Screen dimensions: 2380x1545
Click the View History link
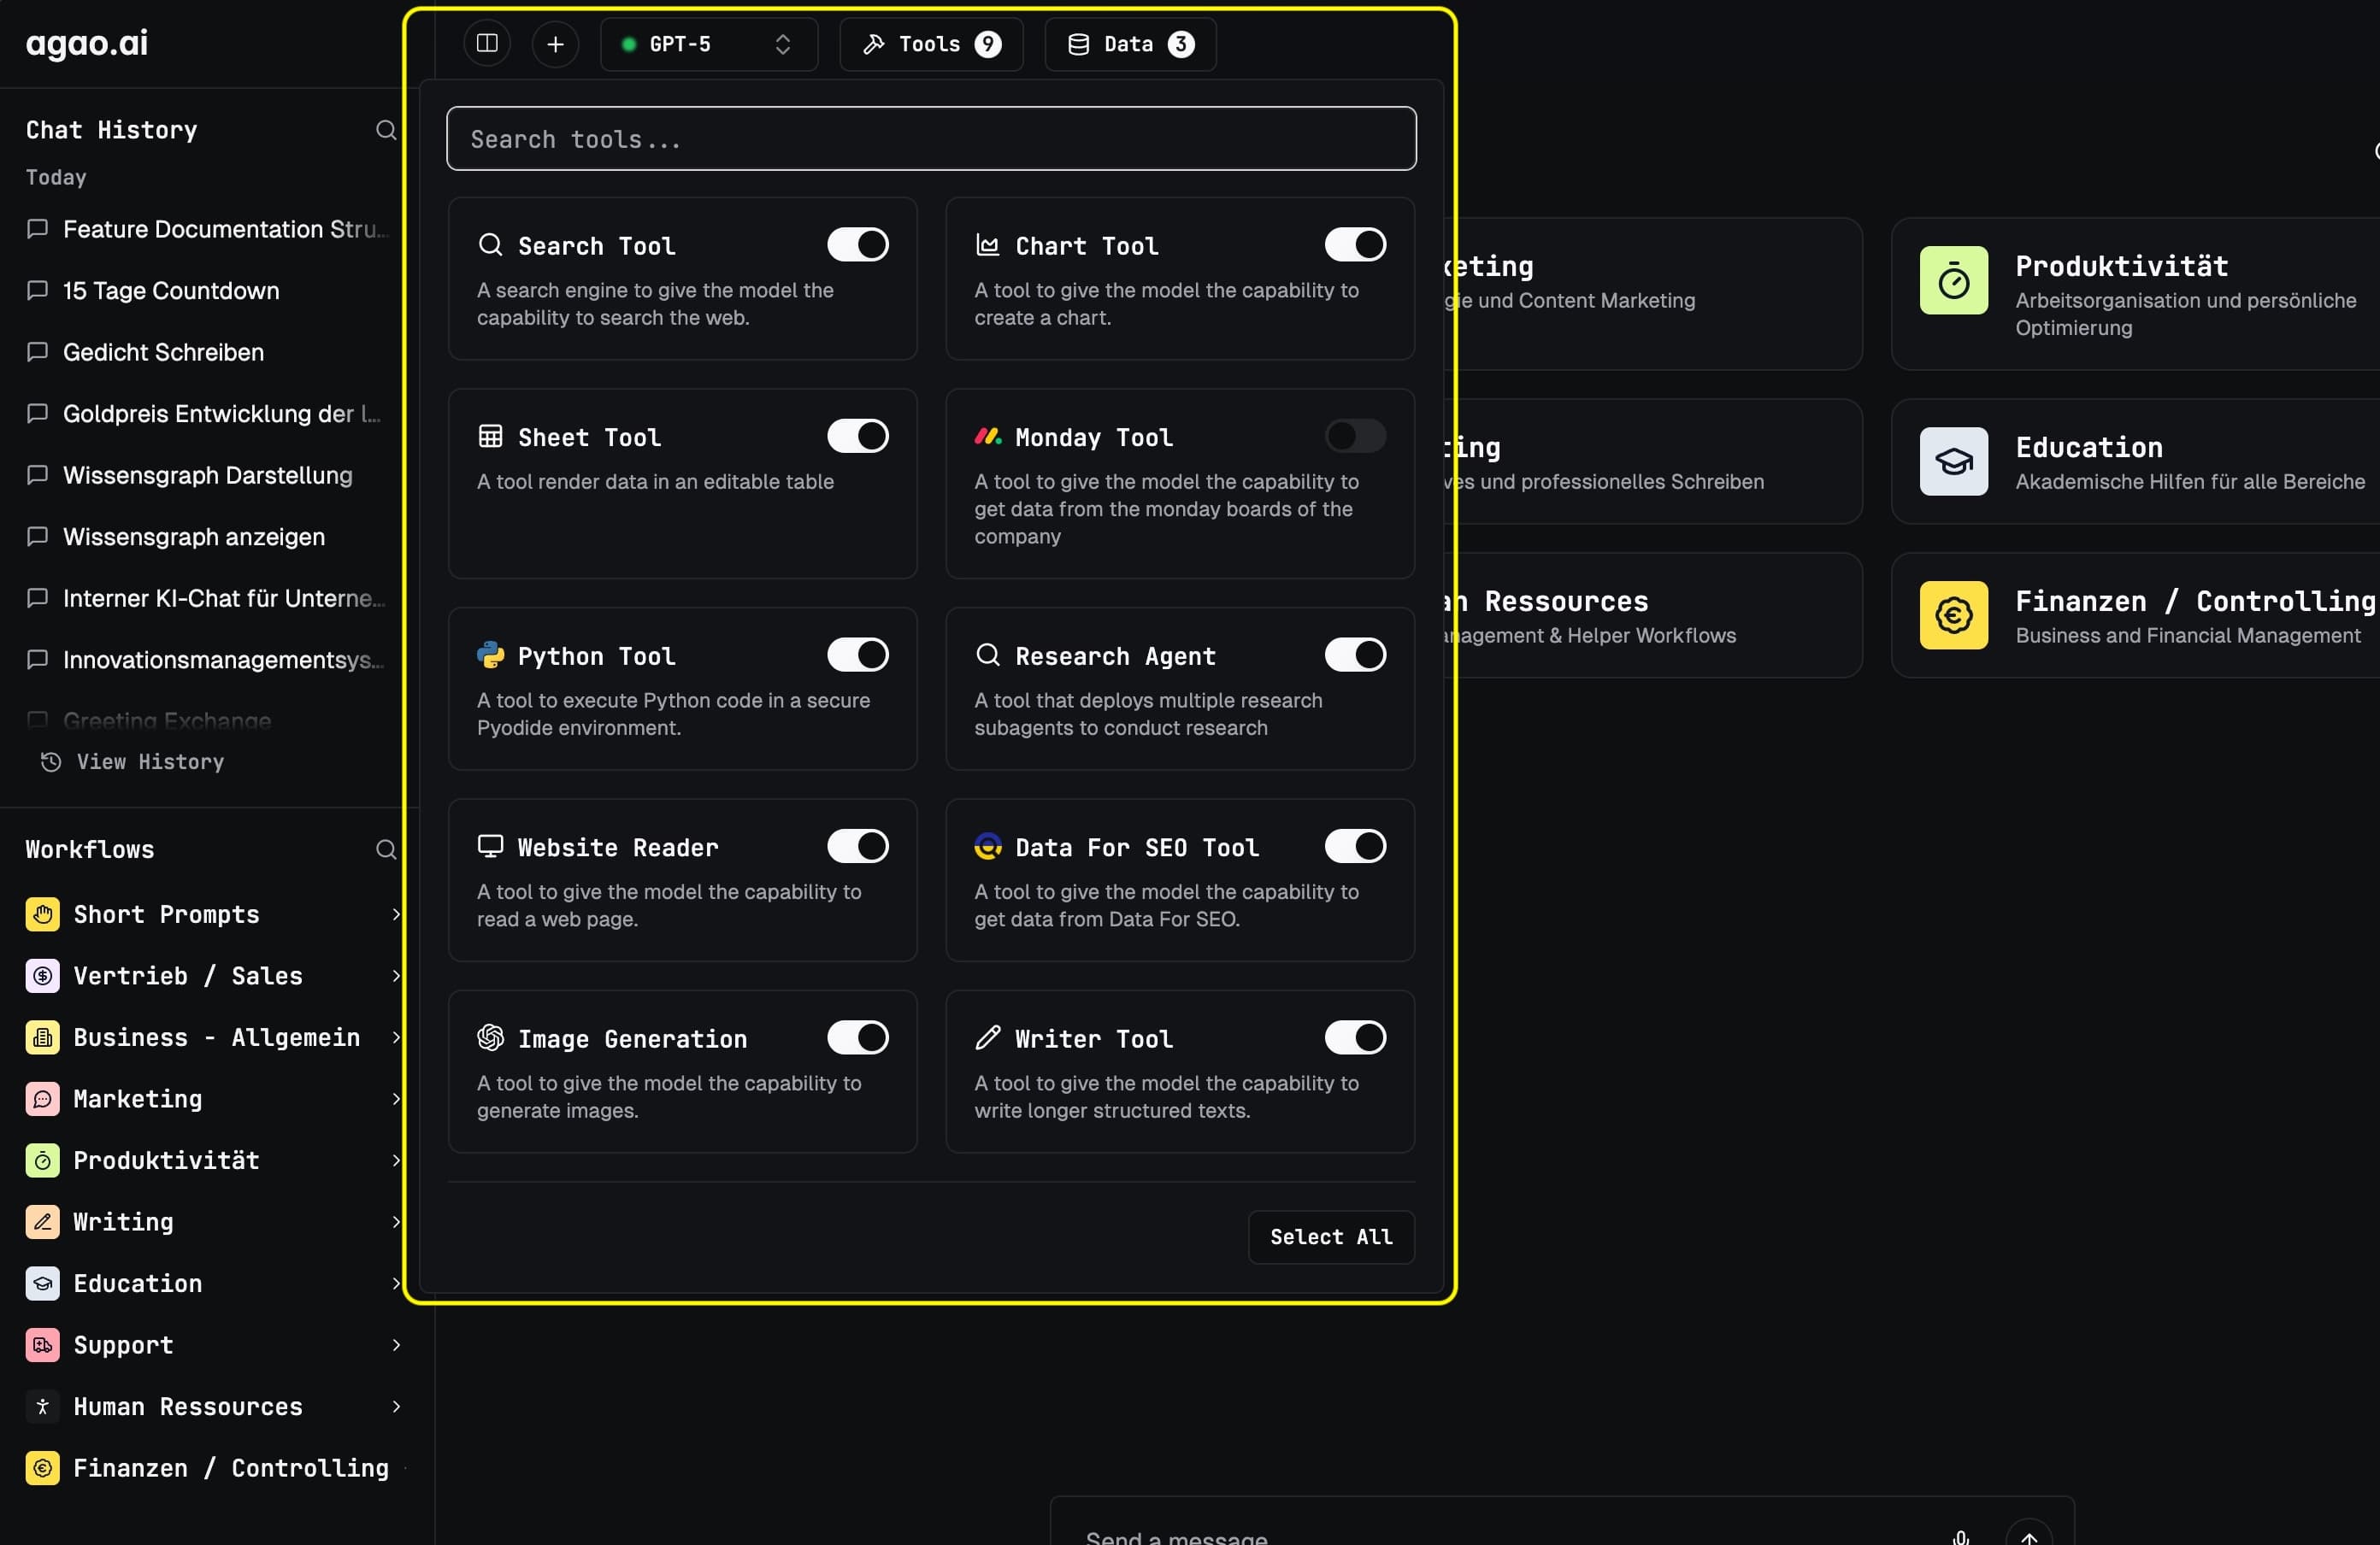coord(132,761)
